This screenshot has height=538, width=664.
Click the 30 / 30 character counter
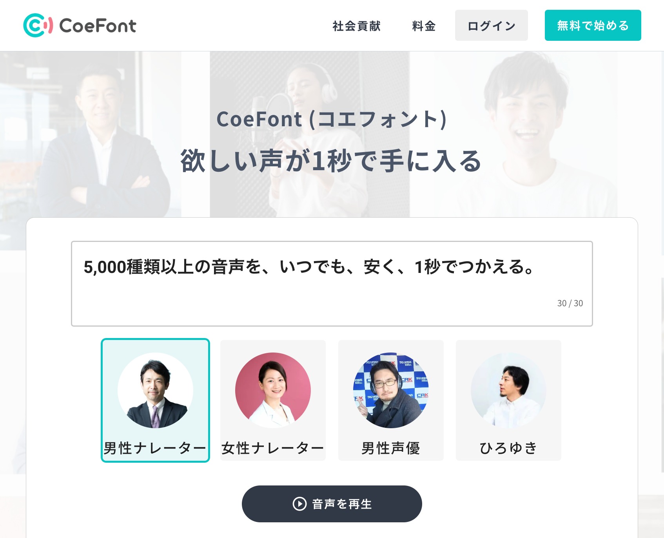[570, 303]
